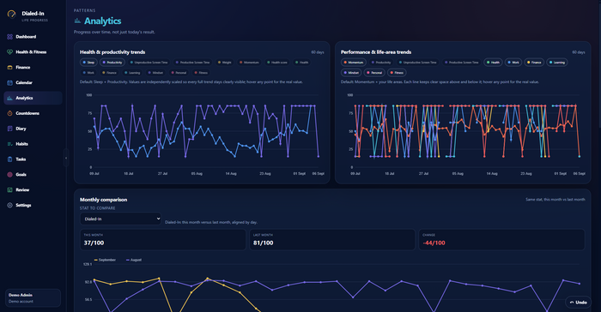Open Dashboard via its sidebar icon

coord(9,37)
